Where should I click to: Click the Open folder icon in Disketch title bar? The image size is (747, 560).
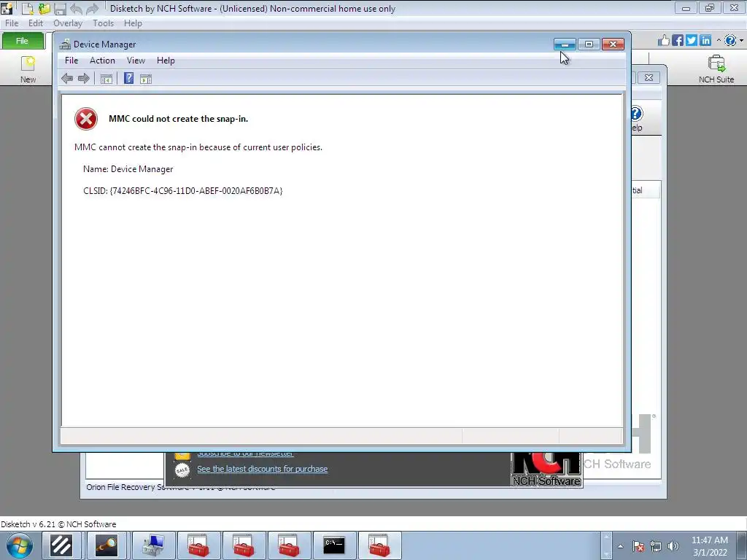coord(44,8)
